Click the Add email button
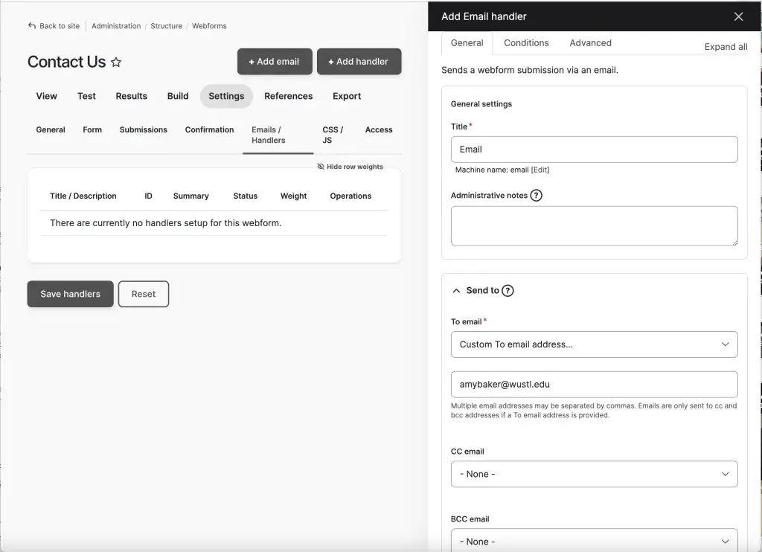This screenshot has width=762, height=552. point(275,62)
